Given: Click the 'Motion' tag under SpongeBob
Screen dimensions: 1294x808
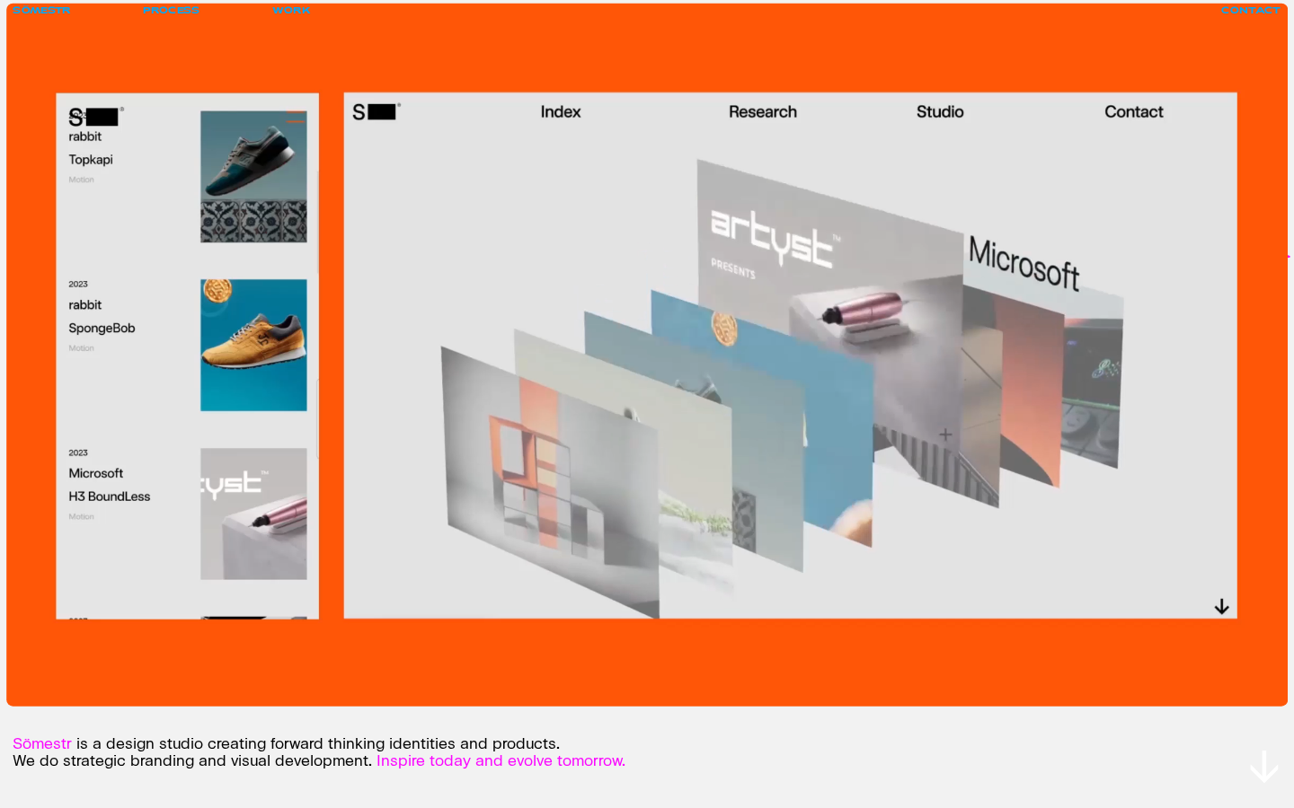Looking at the screenshot, I should (x=81, y=348).
